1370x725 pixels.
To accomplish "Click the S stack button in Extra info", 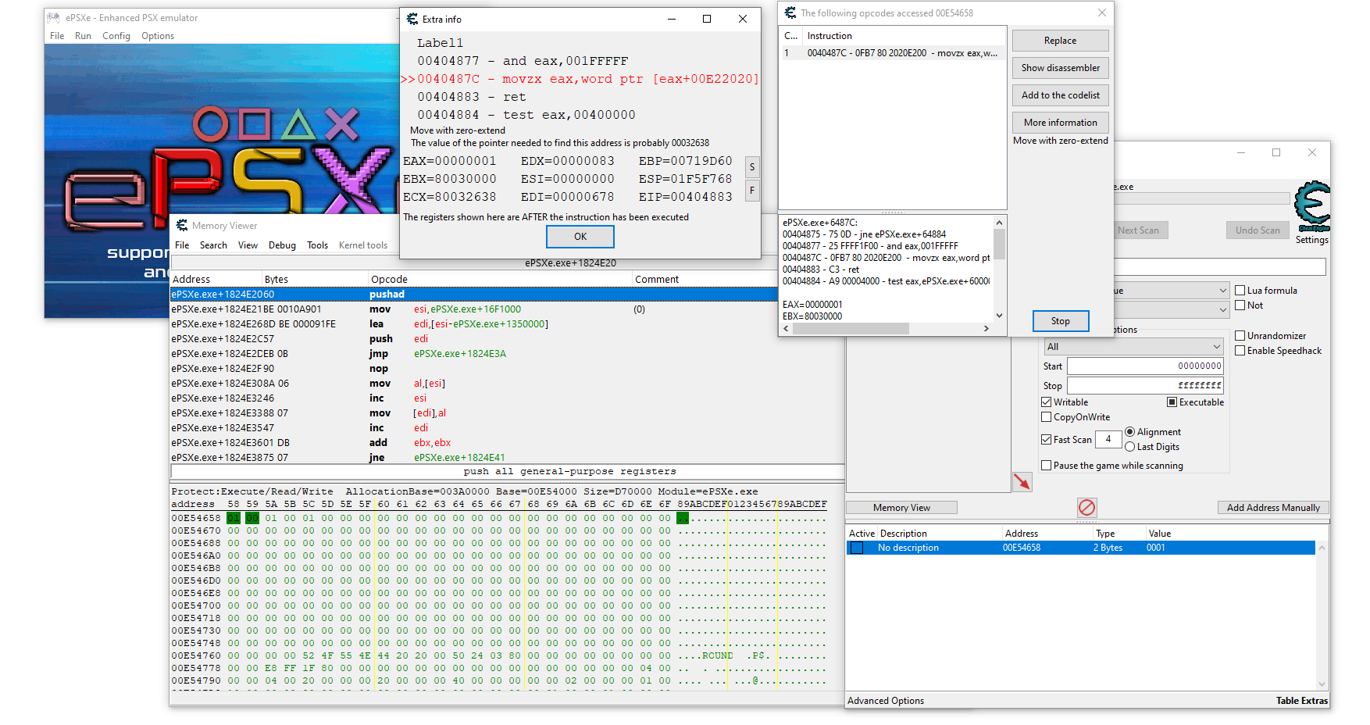I will [752, 166].
